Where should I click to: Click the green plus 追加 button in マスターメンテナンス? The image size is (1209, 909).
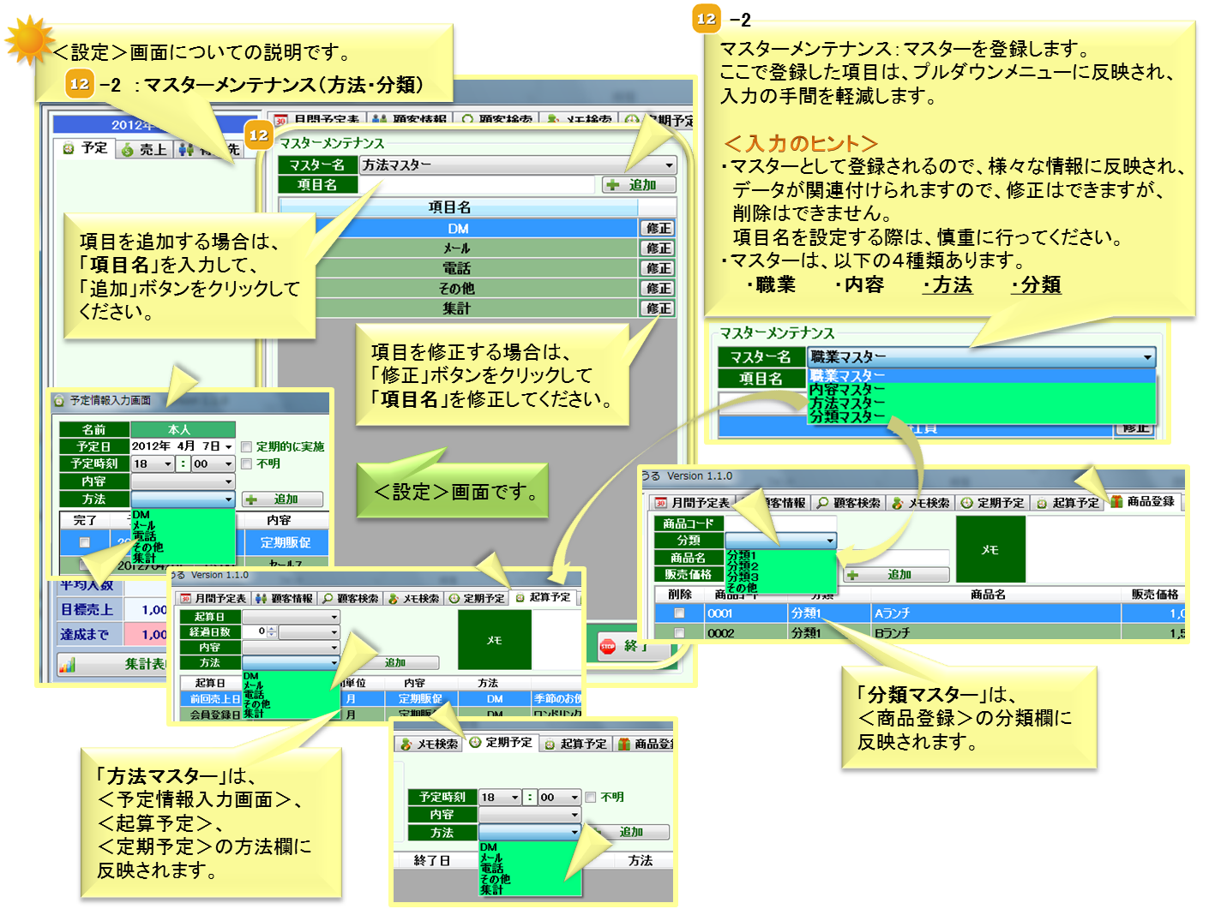click(640, 185)
